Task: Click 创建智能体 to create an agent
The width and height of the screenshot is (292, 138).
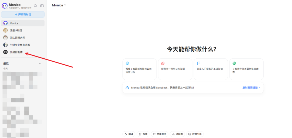Action: pyautogui.click(x=23, y=52)
